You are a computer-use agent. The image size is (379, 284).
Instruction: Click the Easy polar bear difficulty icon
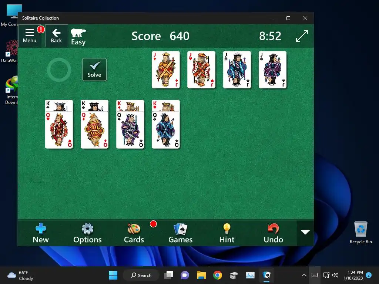pos(78,37)
